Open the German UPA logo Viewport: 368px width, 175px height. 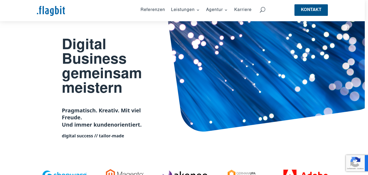point(242,172)
